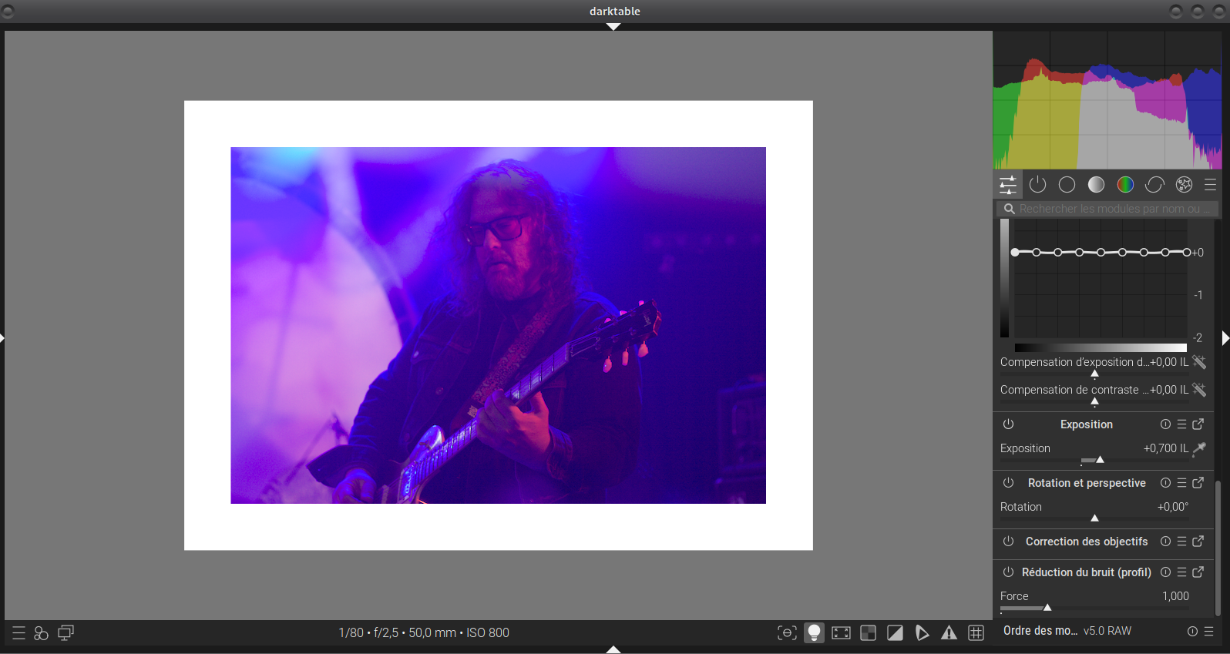Click the raw overexposed indicator icon

pyautogui.click(x=868, y=632)
